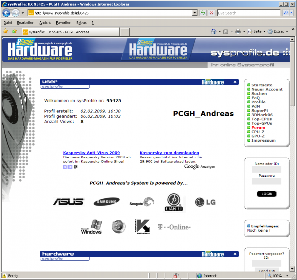The height and width of the screenshot is (280, 297).
Task: Click the ad popup window icon
Action: pyautogui.click(x=75, y=167)
